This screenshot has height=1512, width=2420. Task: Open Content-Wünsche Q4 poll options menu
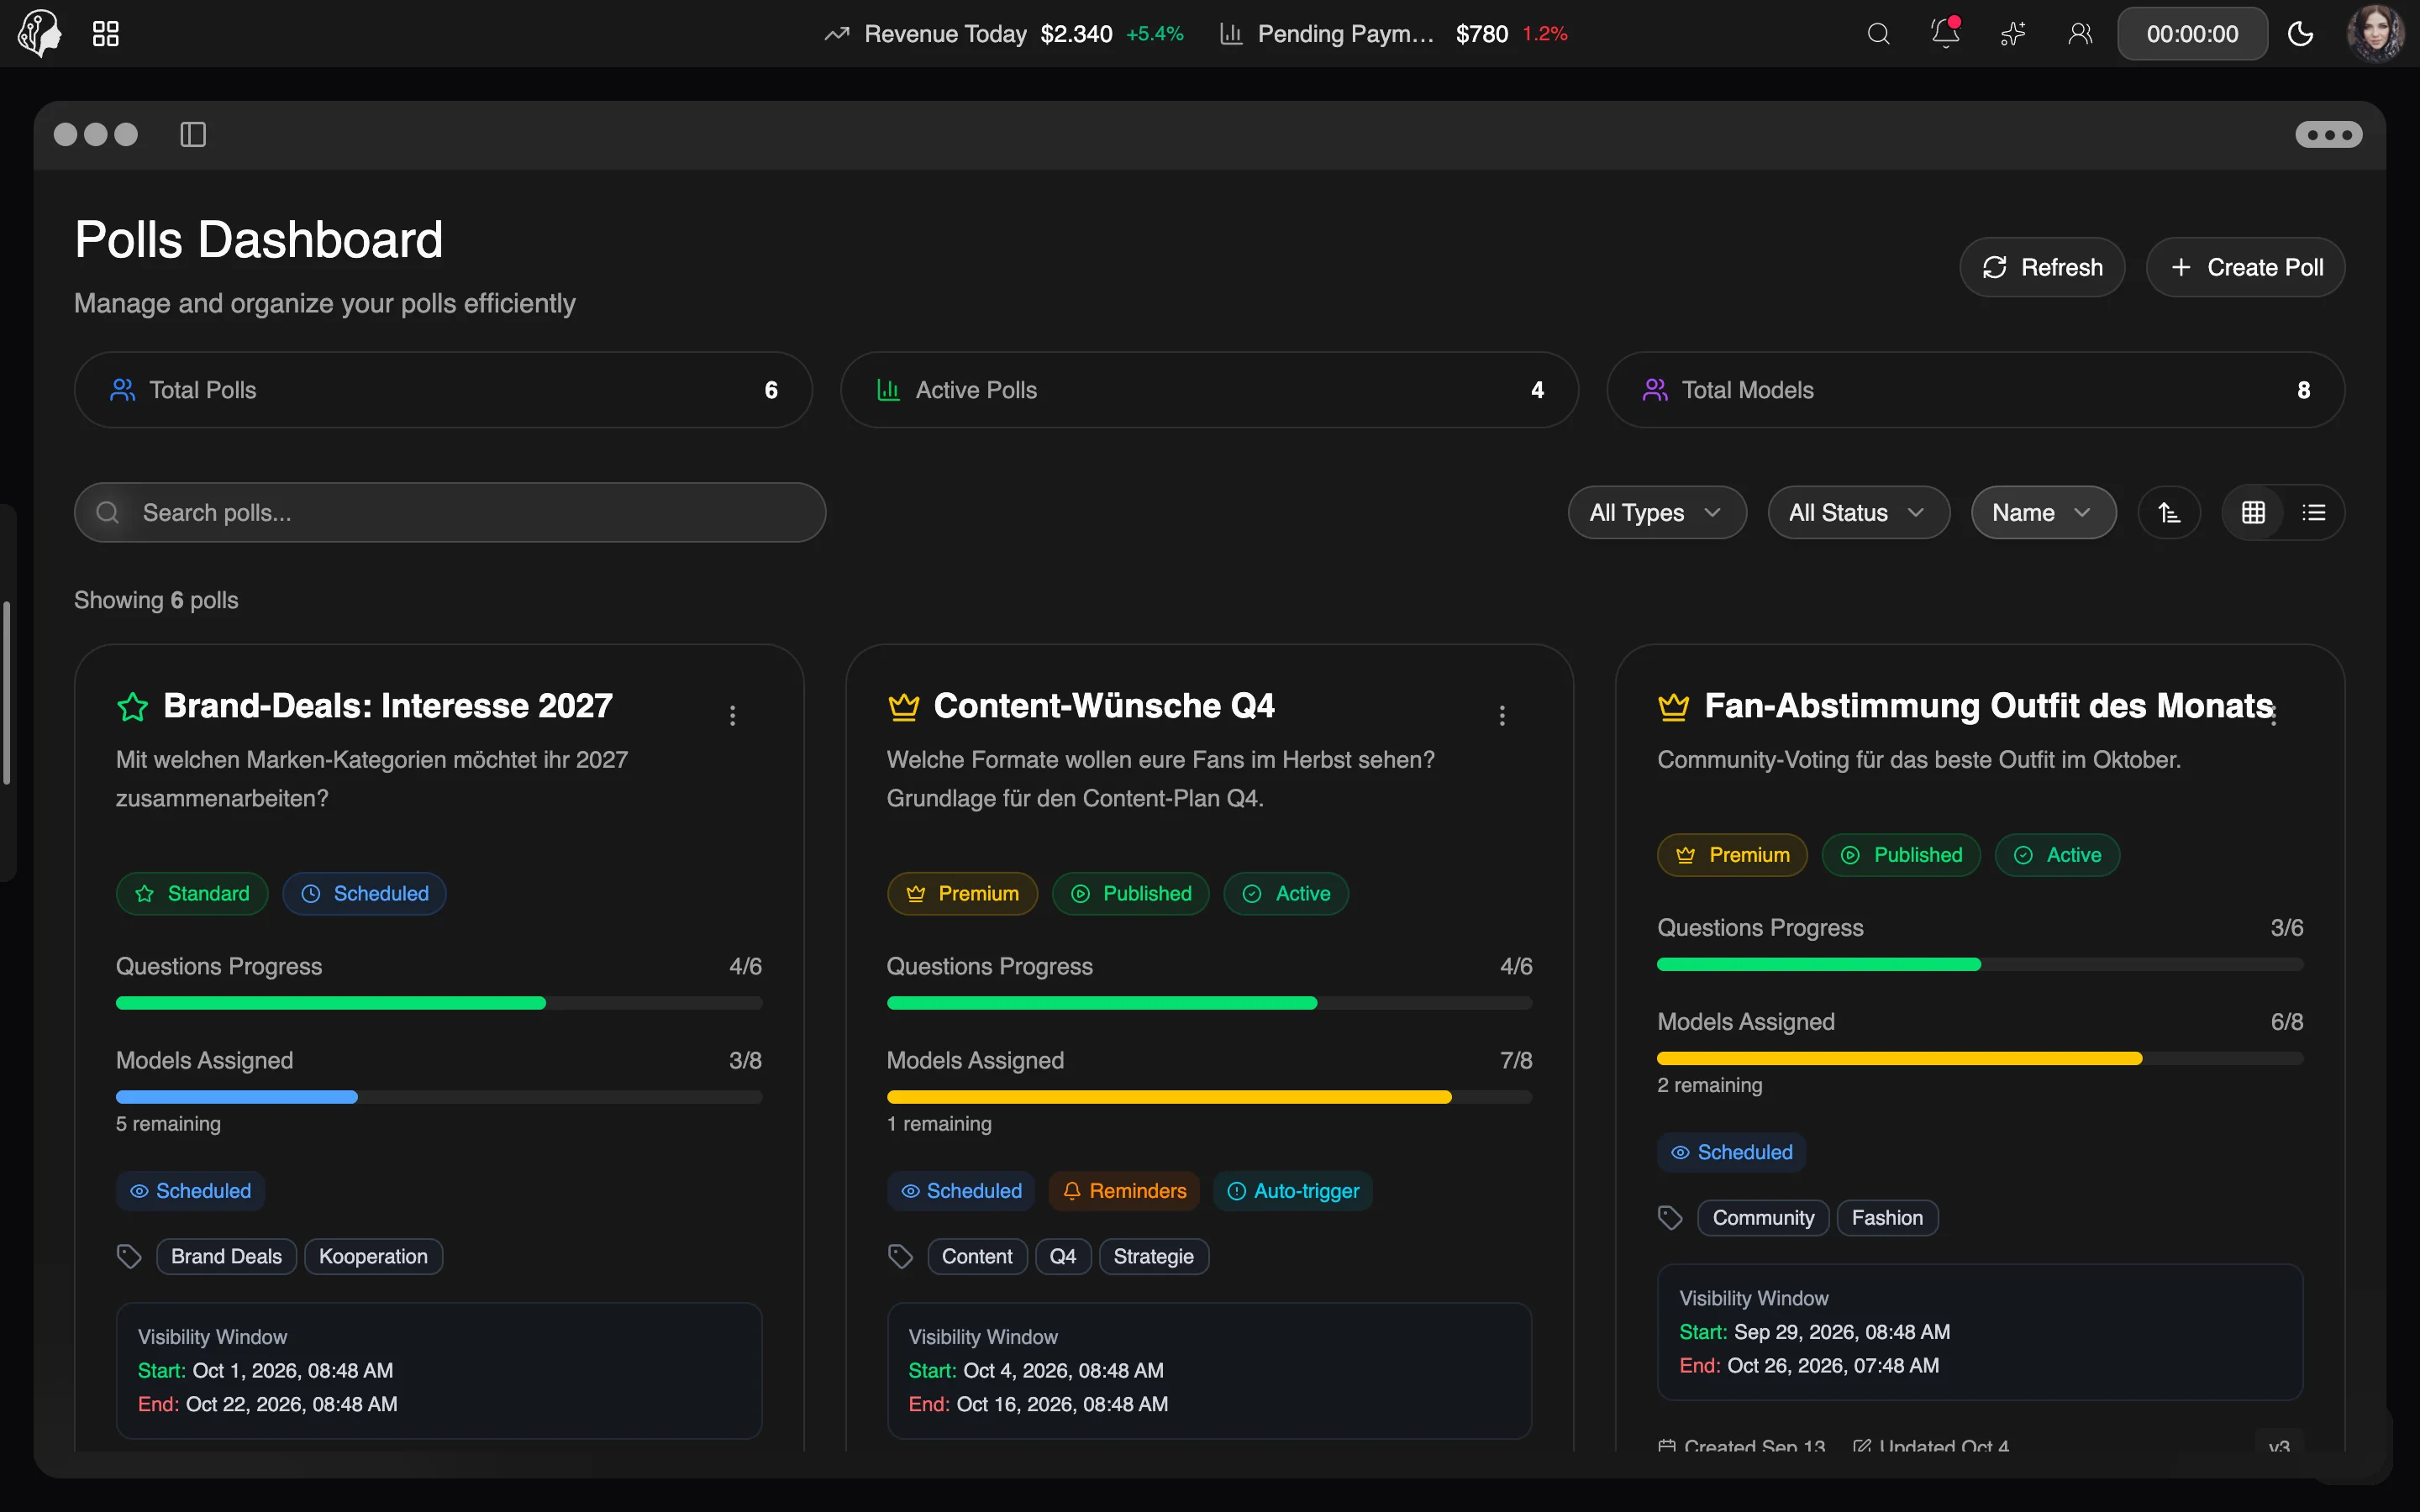tap(1502, 715)
